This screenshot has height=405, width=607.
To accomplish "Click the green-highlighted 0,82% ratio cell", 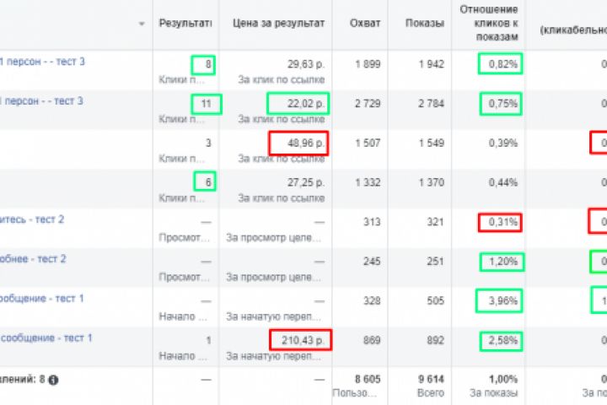I will coord(500,64).
